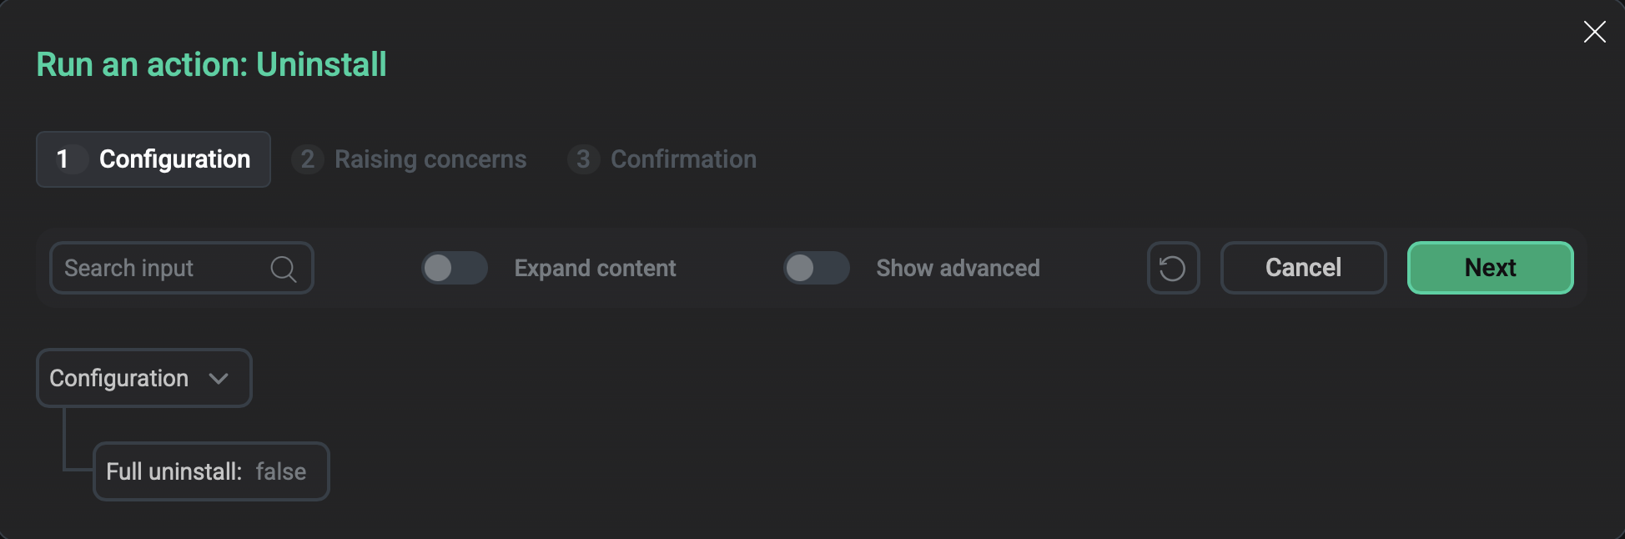Screen dimensions: 1625x539
Task: Click the Expand content label text
Action: pos(595,268)
